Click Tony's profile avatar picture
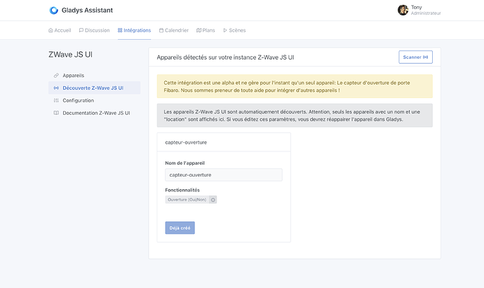The height and width of the screenshot is (288, 484). click(x=403, y=10)
